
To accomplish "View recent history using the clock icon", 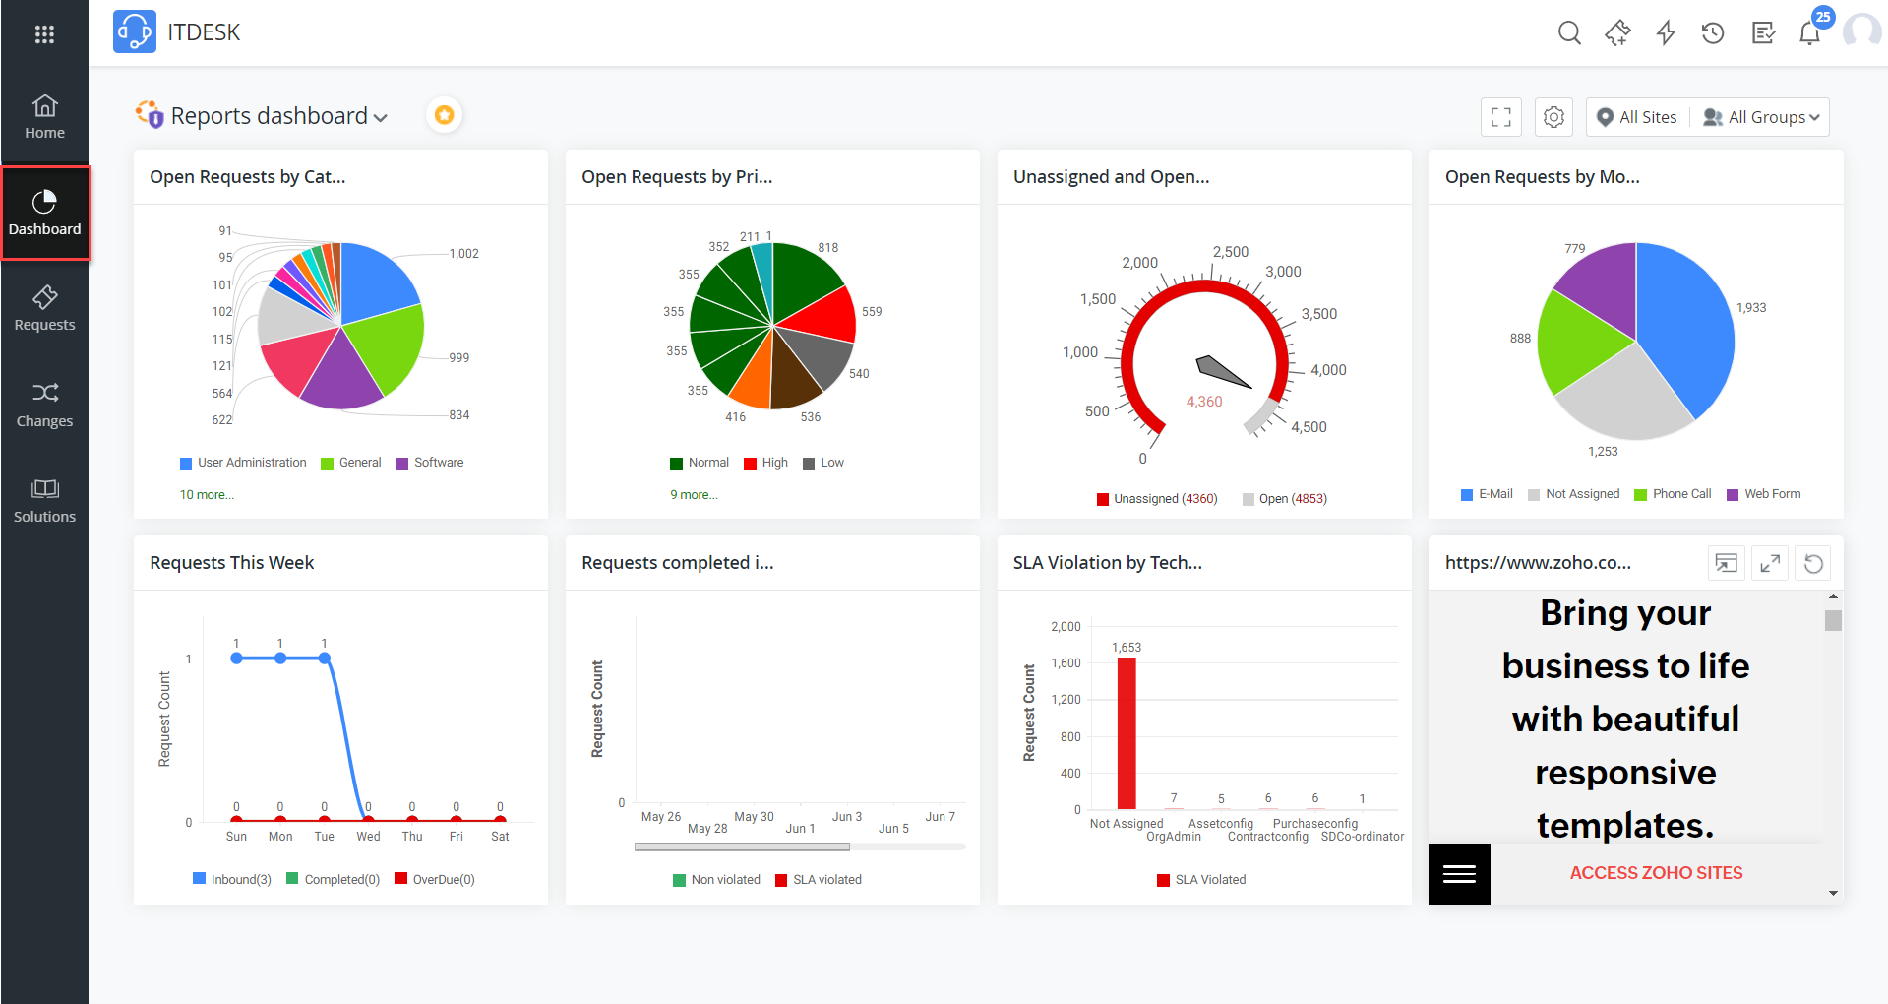I will tap(1713, 32).
